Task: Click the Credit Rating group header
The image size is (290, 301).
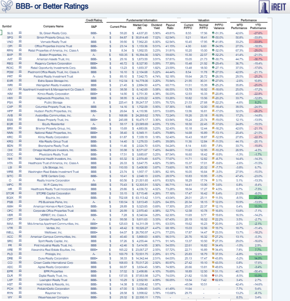Action: 94,20
